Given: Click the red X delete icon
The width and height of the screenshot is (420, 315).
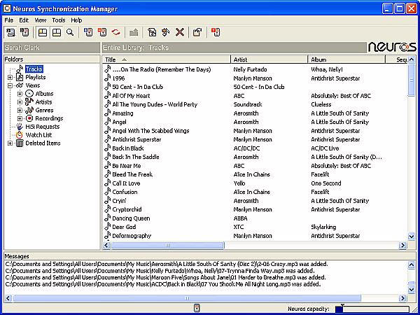Looking at the screenshot, I should (x=180, y=32).
